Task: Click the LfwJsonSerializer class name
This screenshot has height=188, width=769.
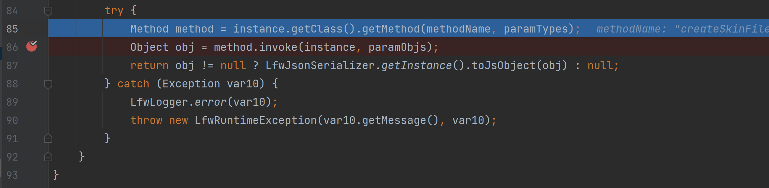Action: [x=320, y=66]
